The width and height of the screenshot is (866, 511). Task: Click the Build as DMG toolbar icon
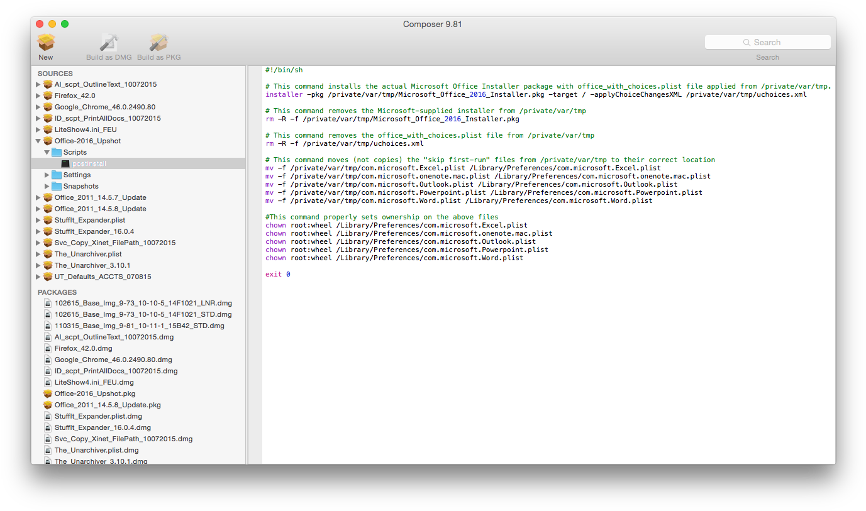tap(108, 43)
